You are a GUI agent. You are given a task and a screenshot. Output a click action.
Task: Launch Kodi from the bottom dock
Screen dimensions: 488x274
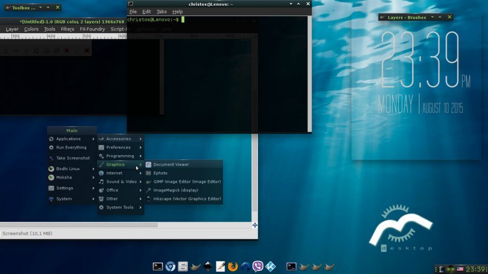pyautogui.click(x=270, y=267)
